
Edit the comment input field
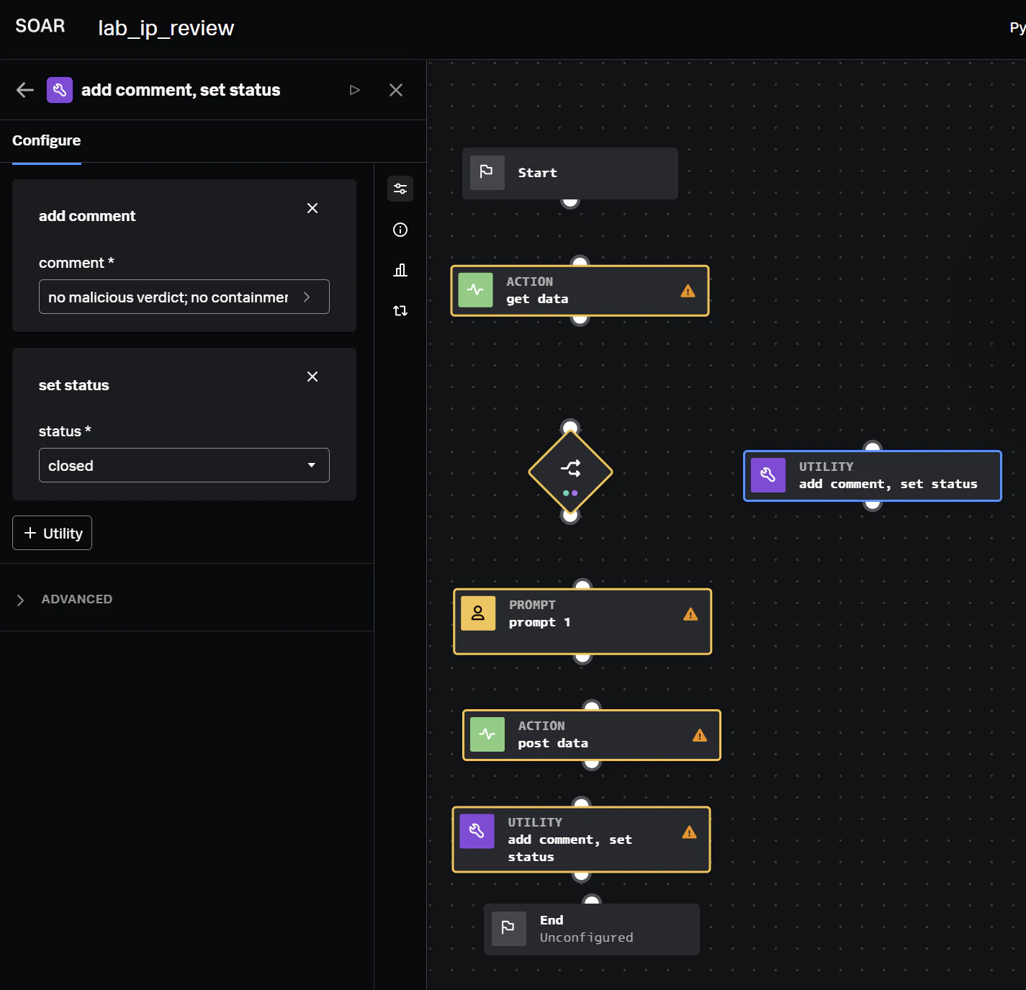pyautogui.click(x=184, y=297)
